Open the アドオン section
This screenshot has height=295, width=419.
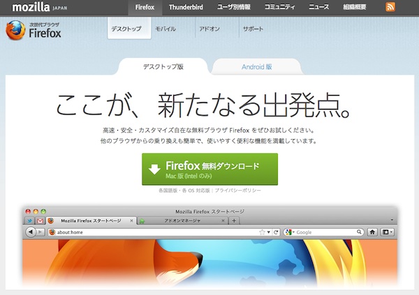coord(210,30)
